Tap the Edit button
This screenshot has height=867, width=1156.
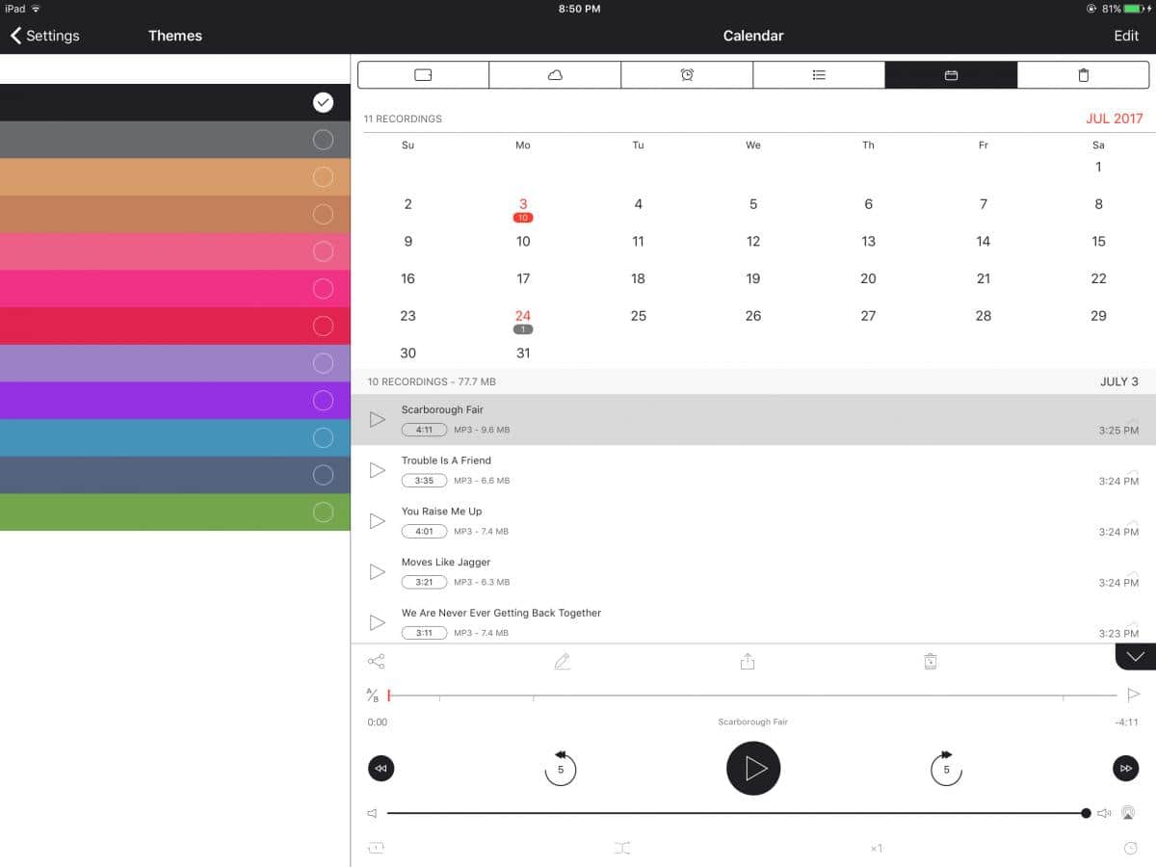pyautogui.click(x=1126, y=36)
